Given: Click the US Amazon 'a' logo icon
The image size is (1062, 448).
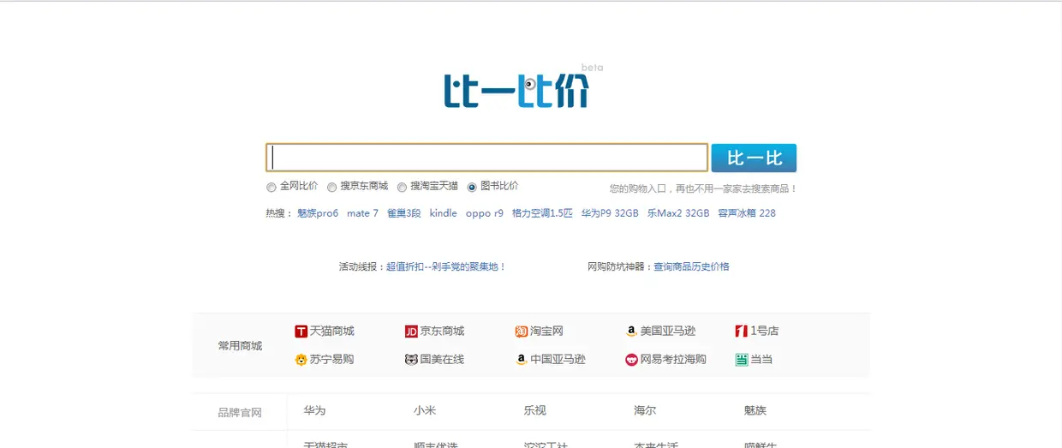Looking at the screenshot, I should tap(631, 332).
